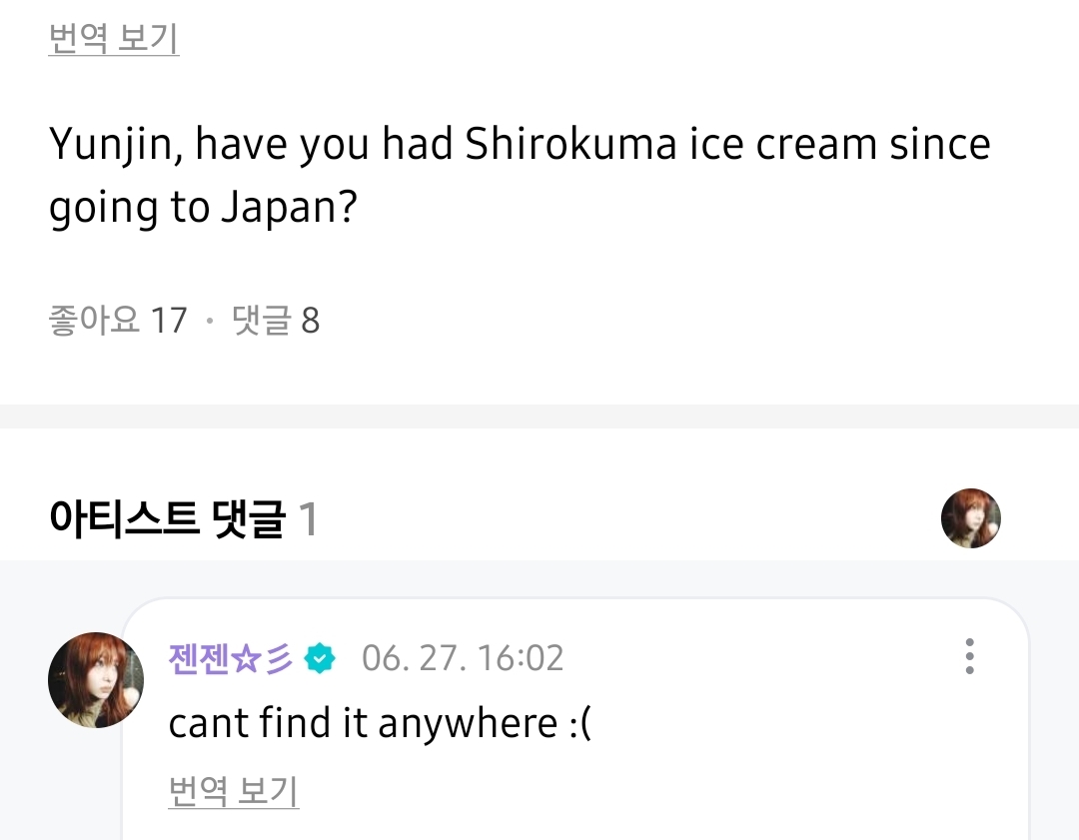Tap the small artist avatar filter icon
This screenshot has height=840, width=1079.
pos(970,518)
